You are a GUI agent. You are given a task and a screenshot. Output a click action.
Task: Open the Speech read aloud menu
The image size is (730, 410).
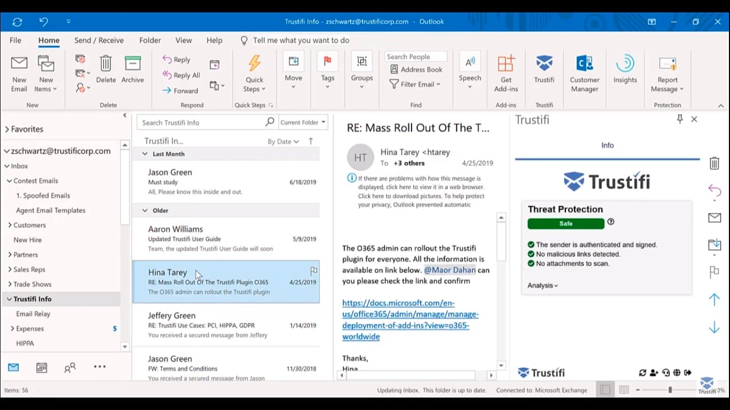470,70
